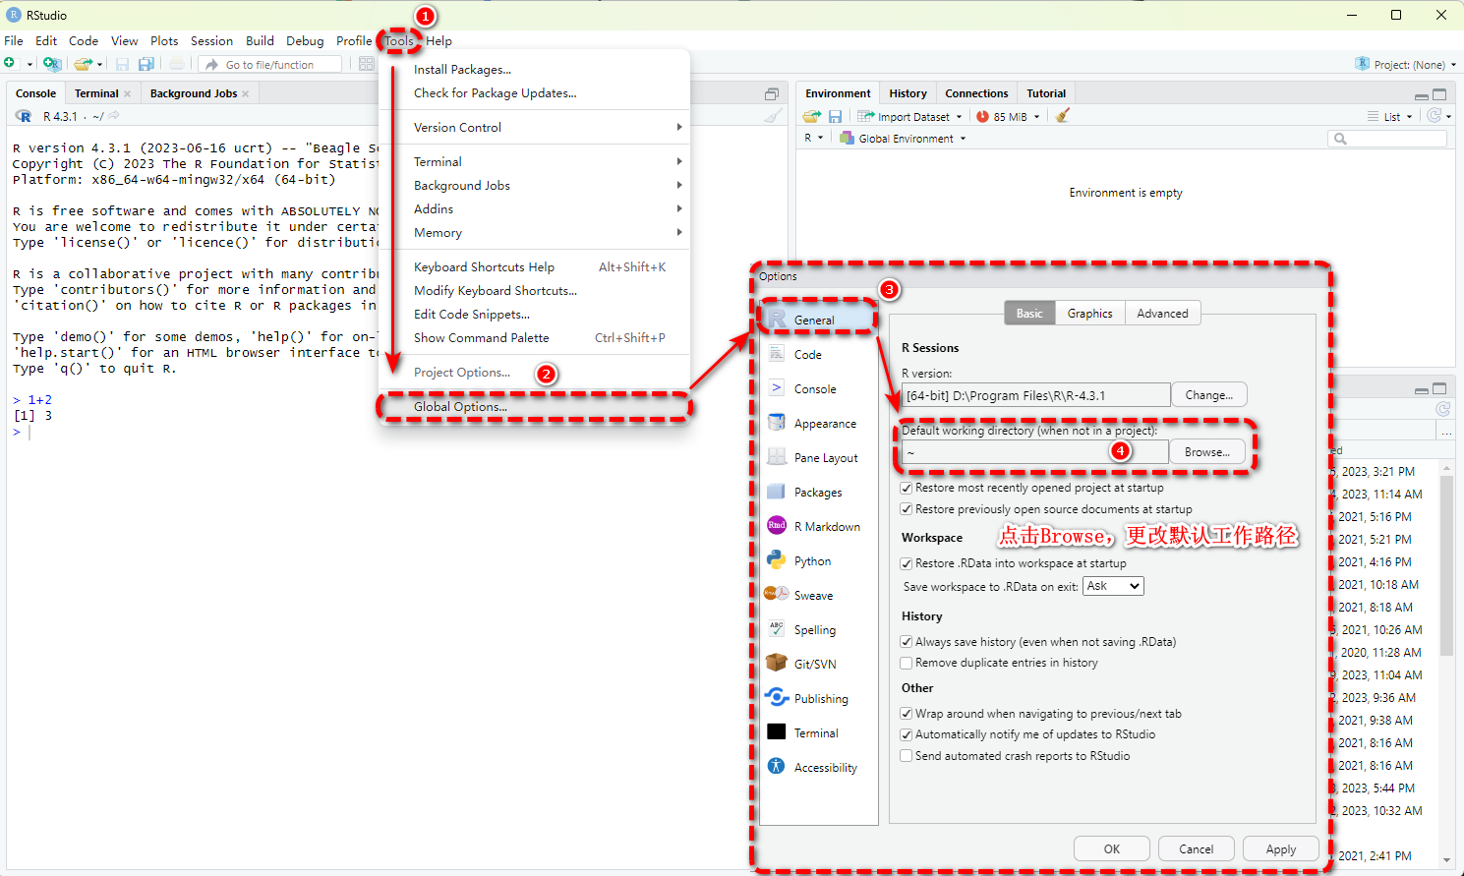Viewport: 1464px width, 876px height.
Task: Click Install Packages menu entry
Action: (534, 69)
